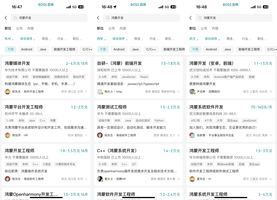The width and height of the screenshot is (277, 200).
Task: Open 筛选 filter in Hangzhou screen
Action: 46,39
